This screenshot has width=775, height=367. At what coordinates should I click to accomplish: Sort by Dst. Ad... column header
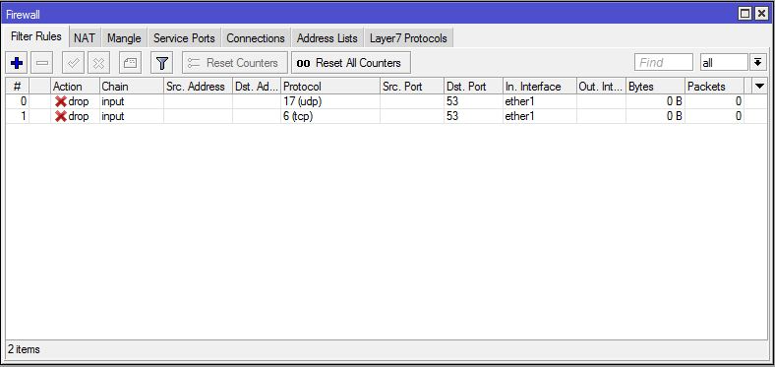[257, 86]
